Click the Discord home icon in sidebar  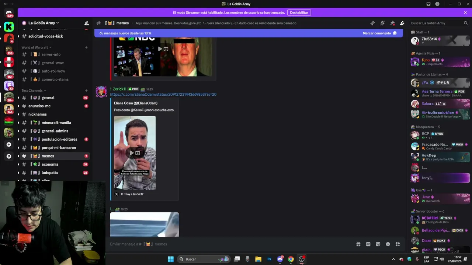click(9, 13)
